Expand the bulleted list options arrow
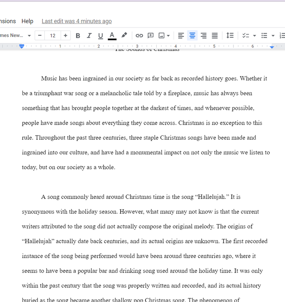Viewport: 285px width, 302px height. (x=273, y=35)
